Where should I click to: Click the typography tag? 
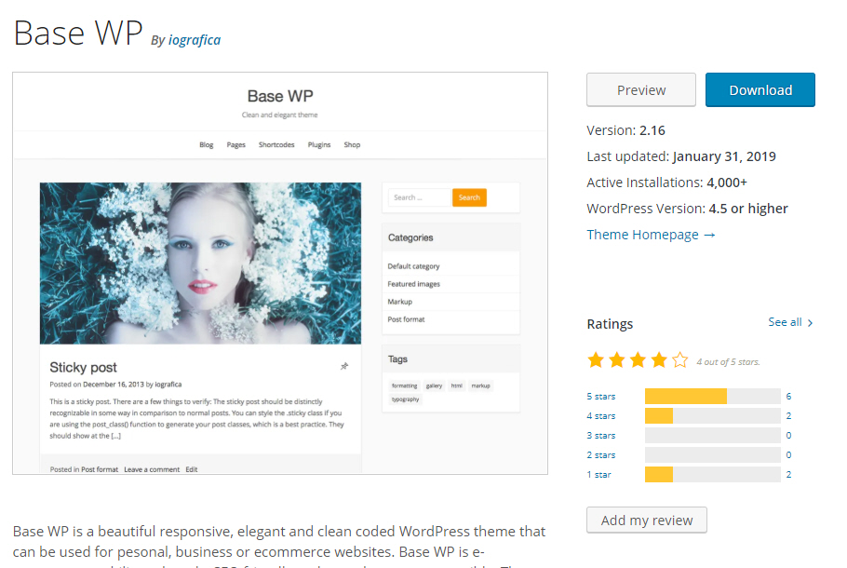coord(405,399)
